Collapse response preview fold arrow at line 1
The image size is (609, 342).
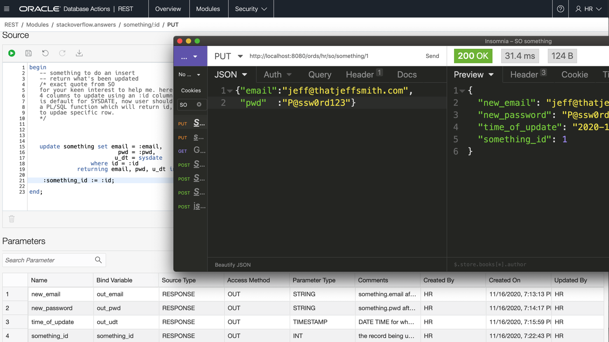(x=462, y=91)
